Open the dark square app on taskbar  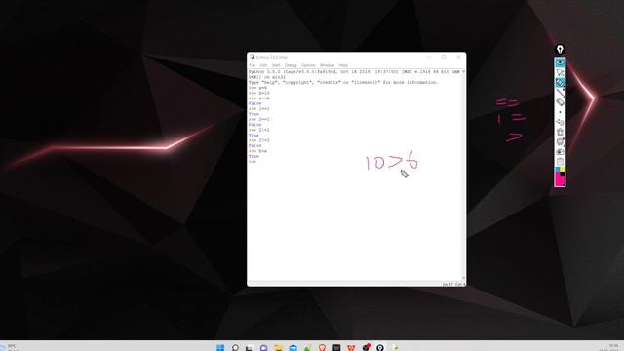coord(336,348)
